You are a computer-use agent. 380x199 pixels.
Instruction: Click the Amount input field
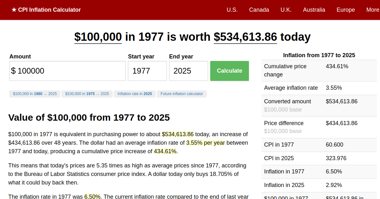pos(67,71)
